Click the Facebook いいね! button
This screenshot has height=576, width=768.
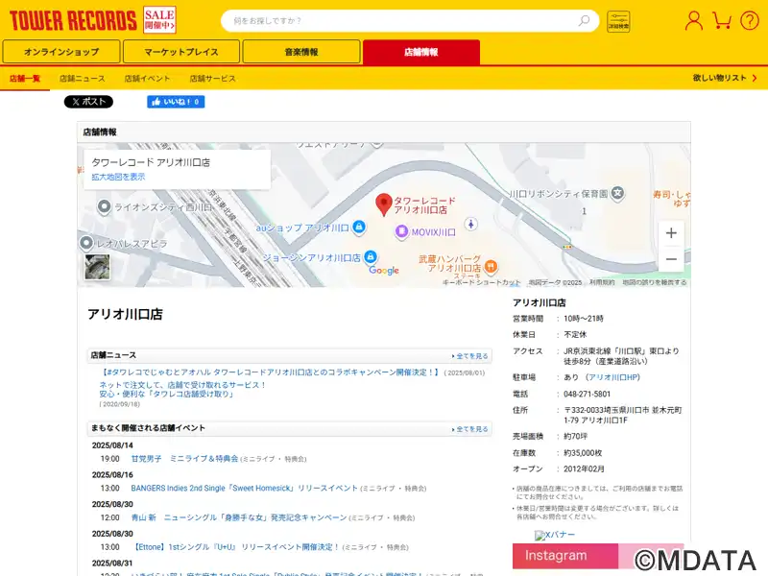(x=176, y=102)
